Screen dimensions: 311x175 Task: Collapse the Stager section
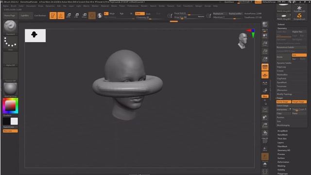coord(280,98)
